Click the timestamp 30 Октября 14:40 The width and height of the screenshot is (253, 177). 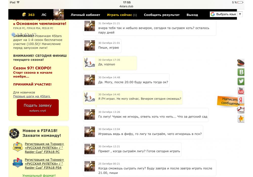pyautogui.click(x=109, y=95)
